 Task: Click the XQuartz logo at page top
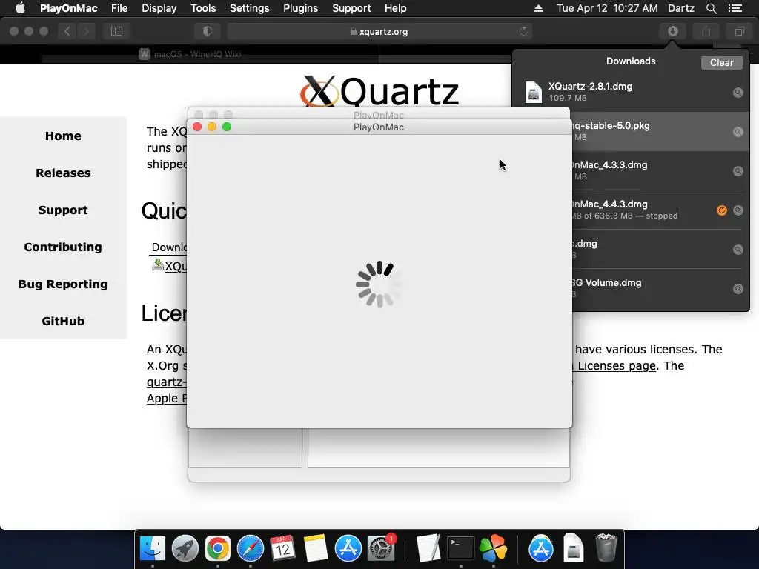(x=379, y=91)
